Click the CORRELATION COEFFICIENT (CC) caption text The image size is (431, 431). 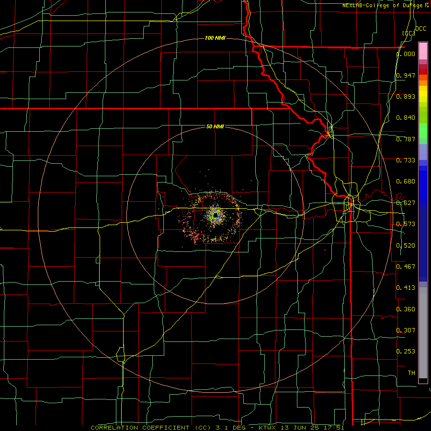click(151, 428)
